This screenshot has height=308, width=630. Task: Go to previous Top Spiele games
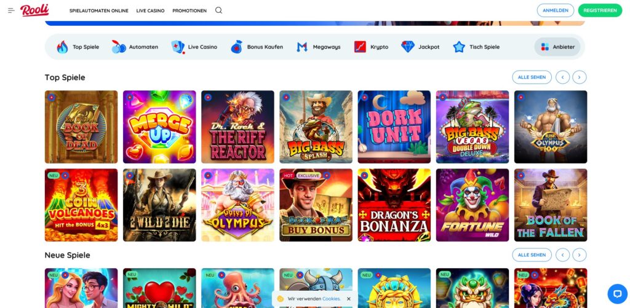point(562,77)
